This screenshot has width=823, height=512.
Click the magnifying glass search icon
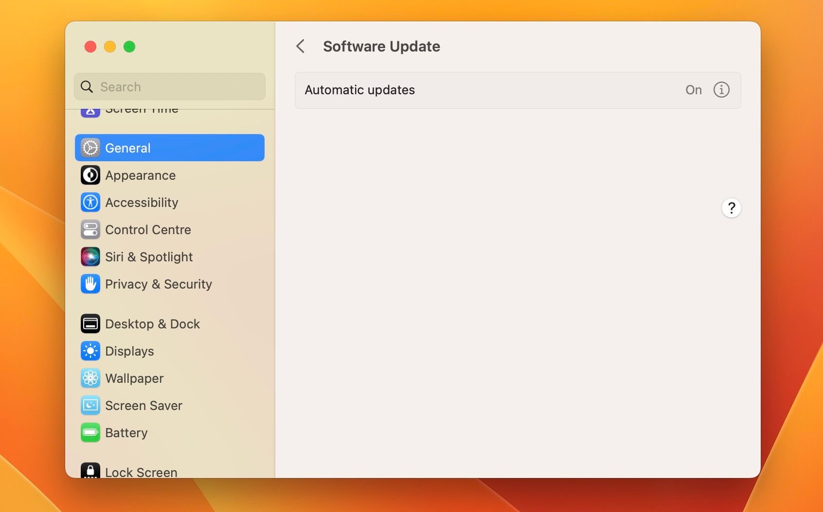click(x=87, y=87)
